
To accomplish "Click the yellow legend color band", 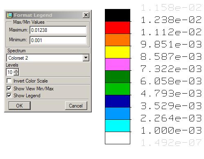I will point(118,52).
